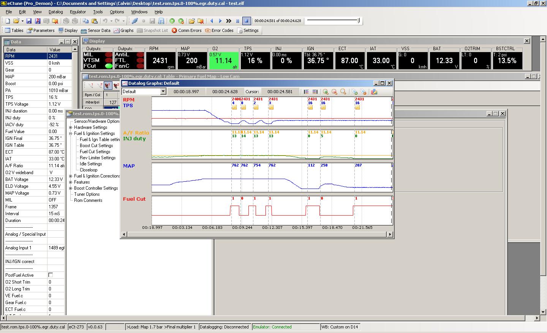The width and height of the screenshot is (547, 333).
Task: Click the Copy icon in main toolbar
Action: 86,21
